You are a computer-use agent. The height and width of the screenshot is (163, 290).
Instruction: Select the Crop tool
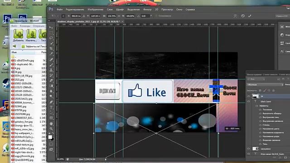51,48
